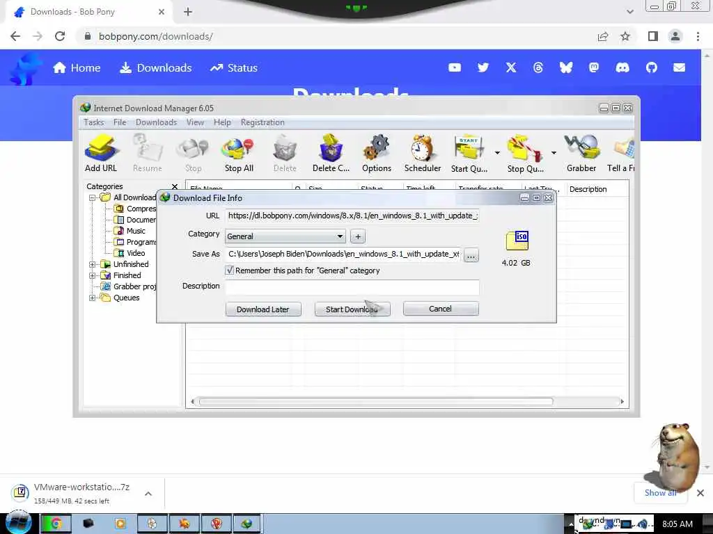Click the Twitter bird icon
The image size is (713, 534).
pos(483,67)
